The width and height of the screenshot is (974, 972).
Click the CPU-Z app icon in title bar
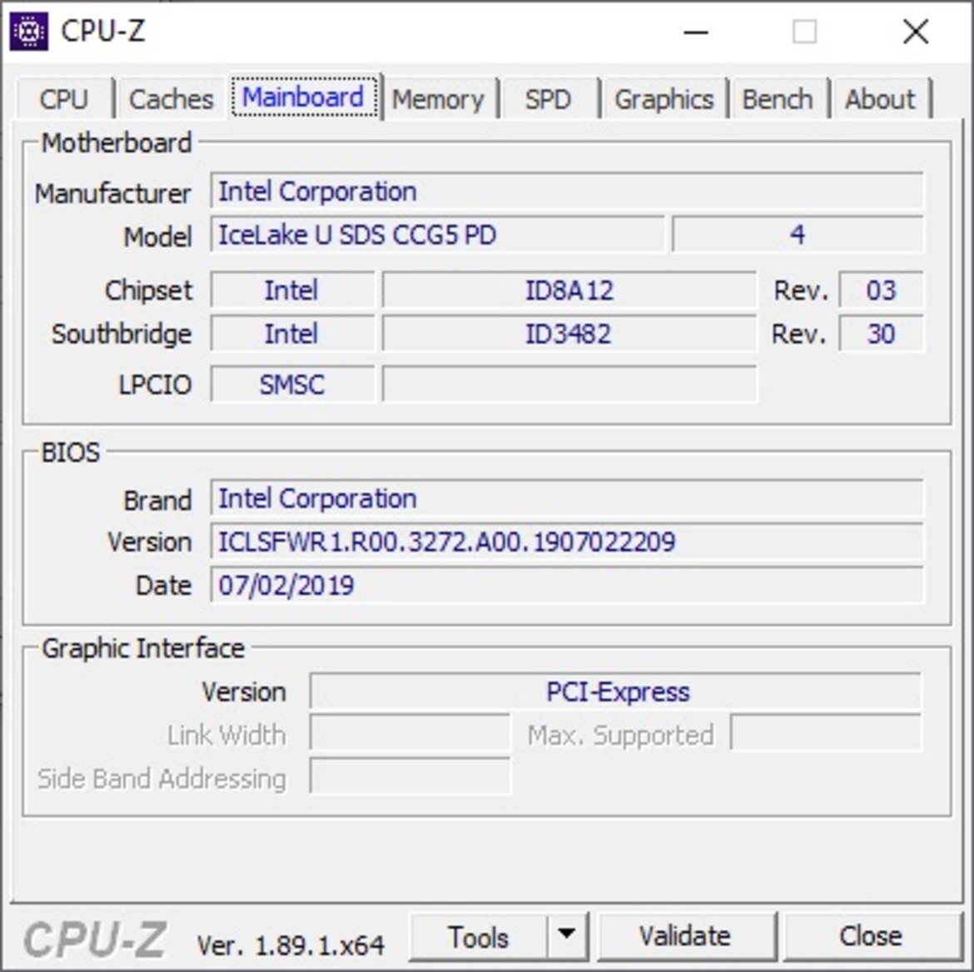(28, 31)
